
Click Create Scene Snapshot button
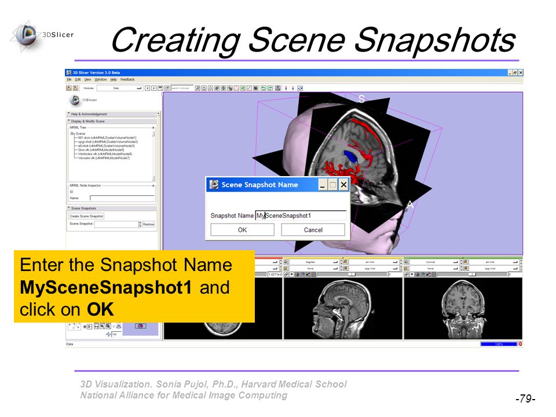click(x=86, y=216)
